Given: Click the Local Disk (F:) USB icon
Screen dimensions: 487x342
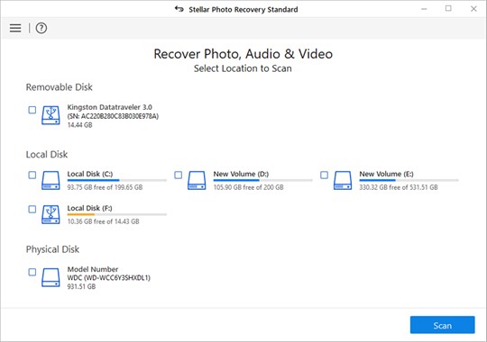Looking at the screenshot, I should click(x=51, y=214).
